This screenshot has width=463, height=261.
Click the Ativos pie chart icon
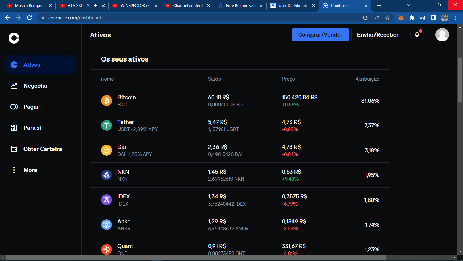tap(14, 65)
